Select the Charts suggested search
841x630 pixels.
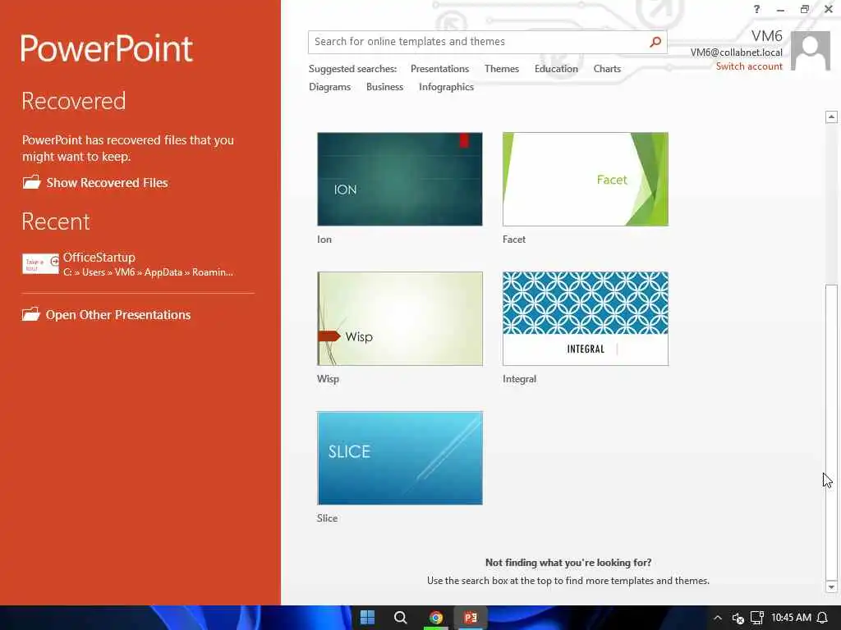point(607,69)
